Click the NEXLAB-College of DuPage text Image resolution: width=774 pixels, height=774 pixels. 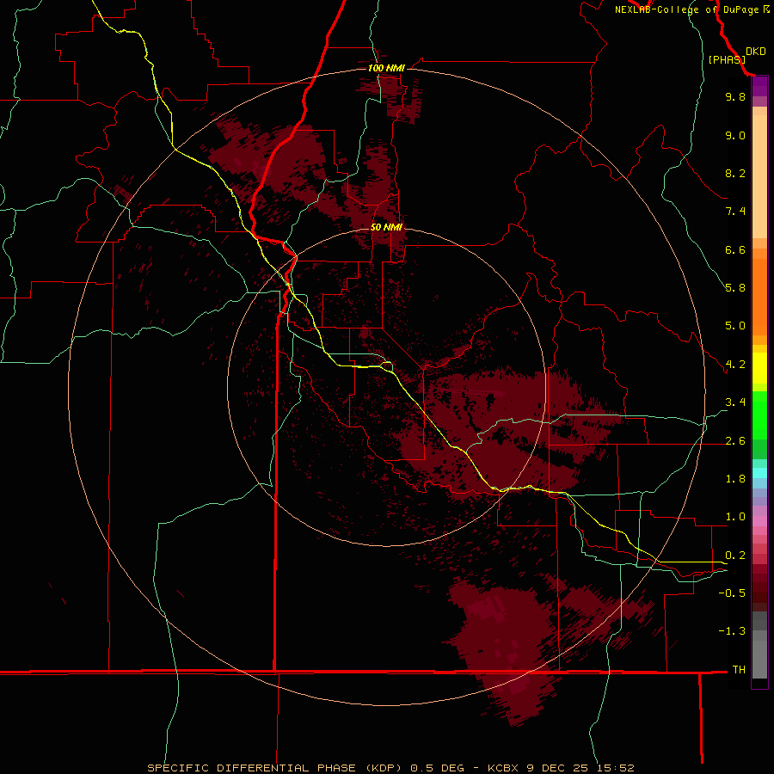(686, 9)
